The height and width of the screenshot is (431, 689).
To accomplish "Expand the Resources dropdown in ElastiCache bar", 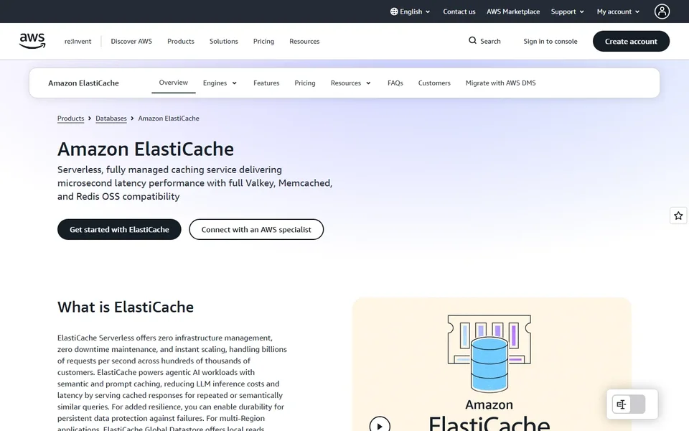I will click(351, 83).
